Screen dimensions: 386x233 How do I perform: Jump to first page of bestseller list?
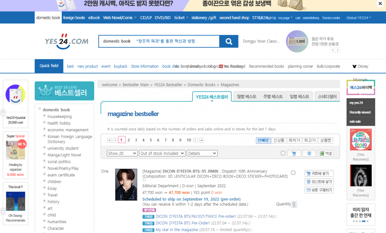coord(110,140)
